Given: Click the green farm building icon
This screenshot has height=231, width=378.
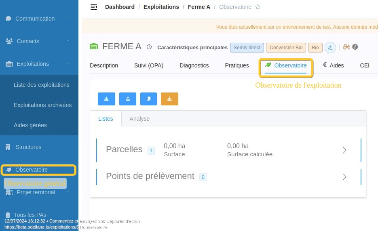Looking at the screenshot, I should (94, 46).
